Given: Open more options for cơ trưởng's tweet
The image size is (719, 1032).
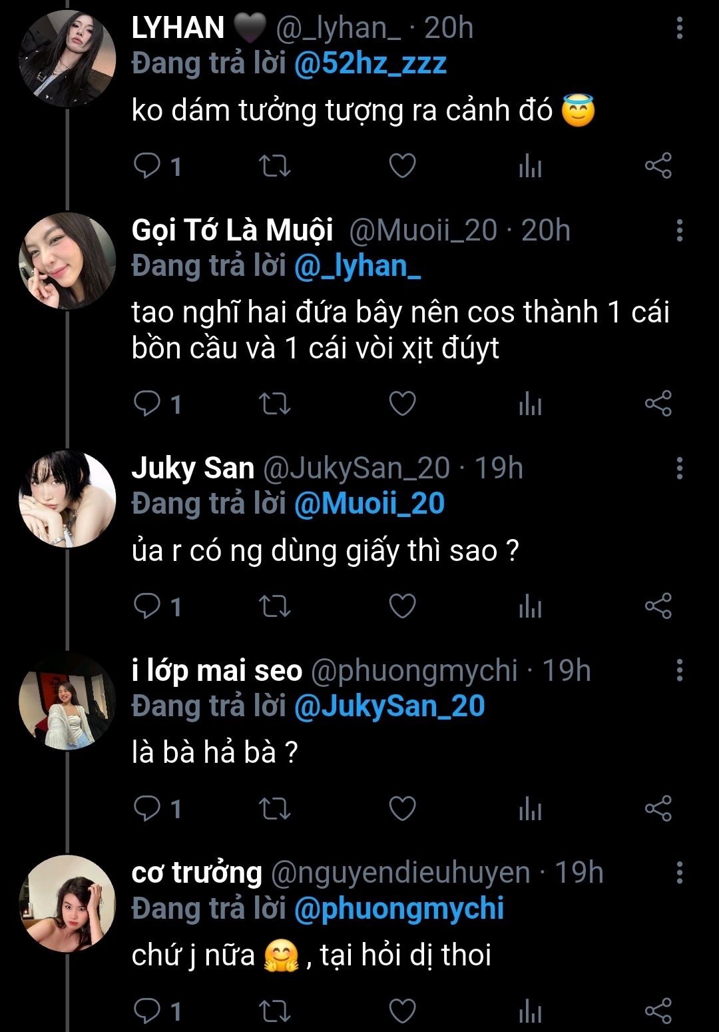Looking at the screenshot, I should (x=679, y=872).
